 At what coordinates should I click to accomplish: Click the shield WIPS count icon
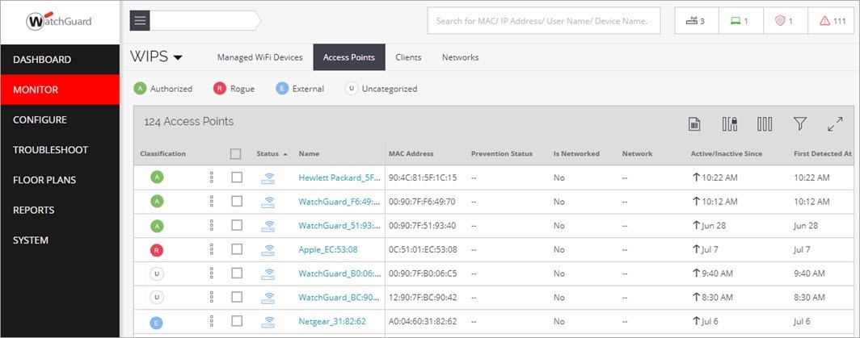pos(785,21)
